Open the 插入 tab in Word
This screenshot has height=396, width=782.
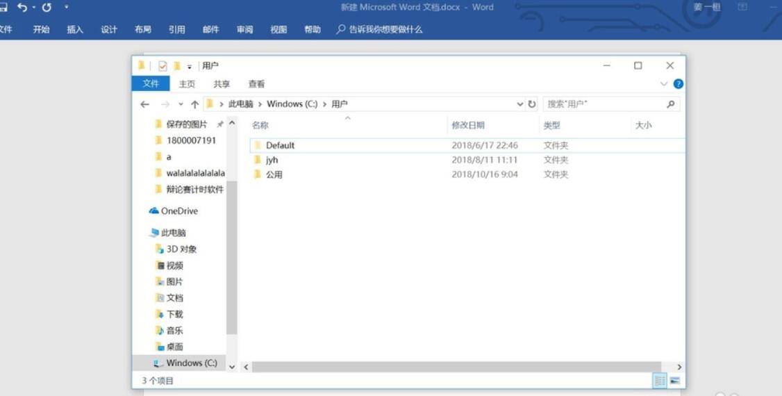click(x=75, y=29)
